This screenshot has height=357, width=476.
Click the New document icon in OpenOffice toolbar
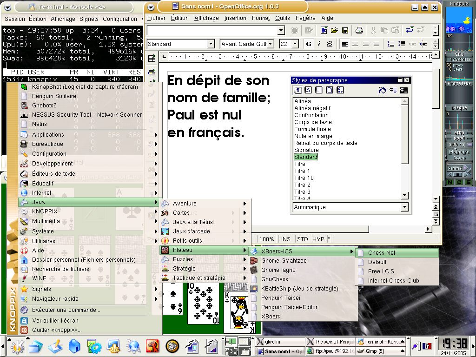324,30
